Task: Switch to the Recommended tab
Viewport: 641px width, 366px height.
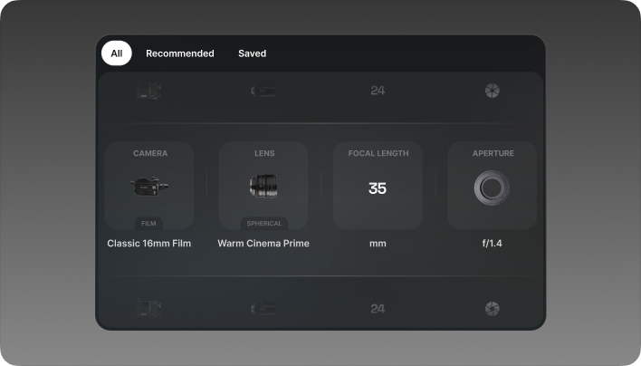Action: point(179,53)
